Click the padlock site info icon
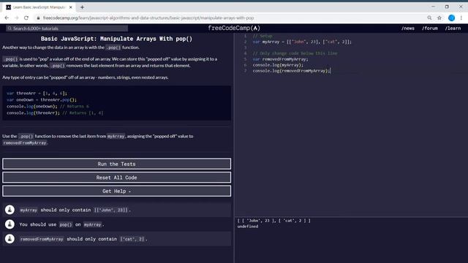Screen dimensions: 468x263 38,18
